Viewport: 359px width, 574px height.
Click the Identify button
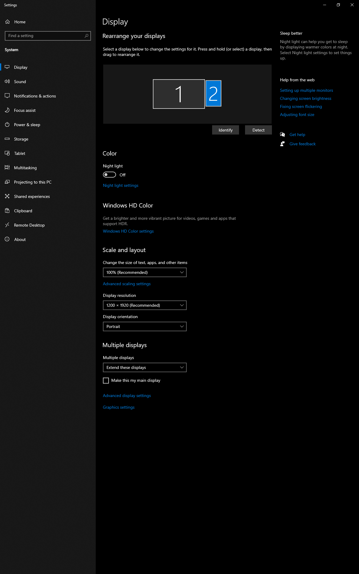coord(226,130)
